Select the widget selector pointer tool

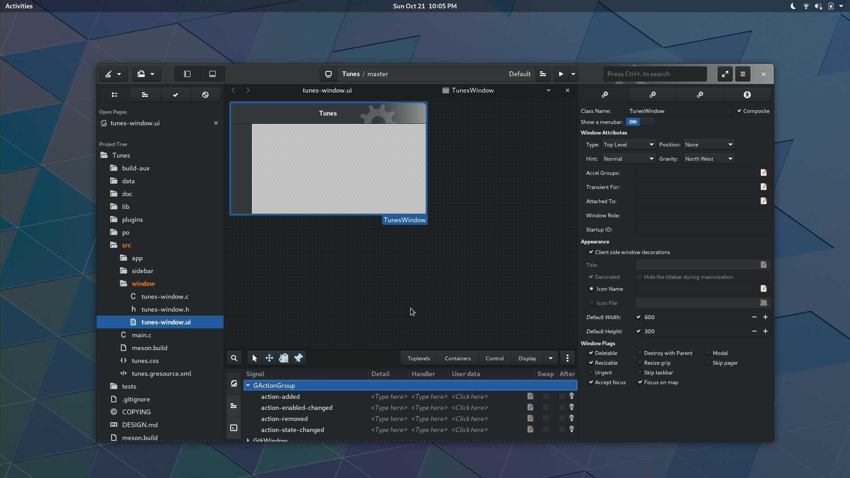255,358
